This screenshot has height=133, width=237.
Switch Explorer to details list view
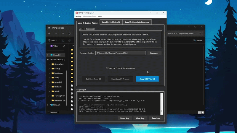pos(199,113)
